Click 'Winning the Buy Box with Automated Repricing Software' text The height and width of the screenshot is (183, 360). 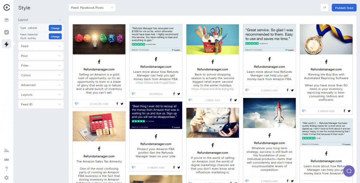point(326,76)
